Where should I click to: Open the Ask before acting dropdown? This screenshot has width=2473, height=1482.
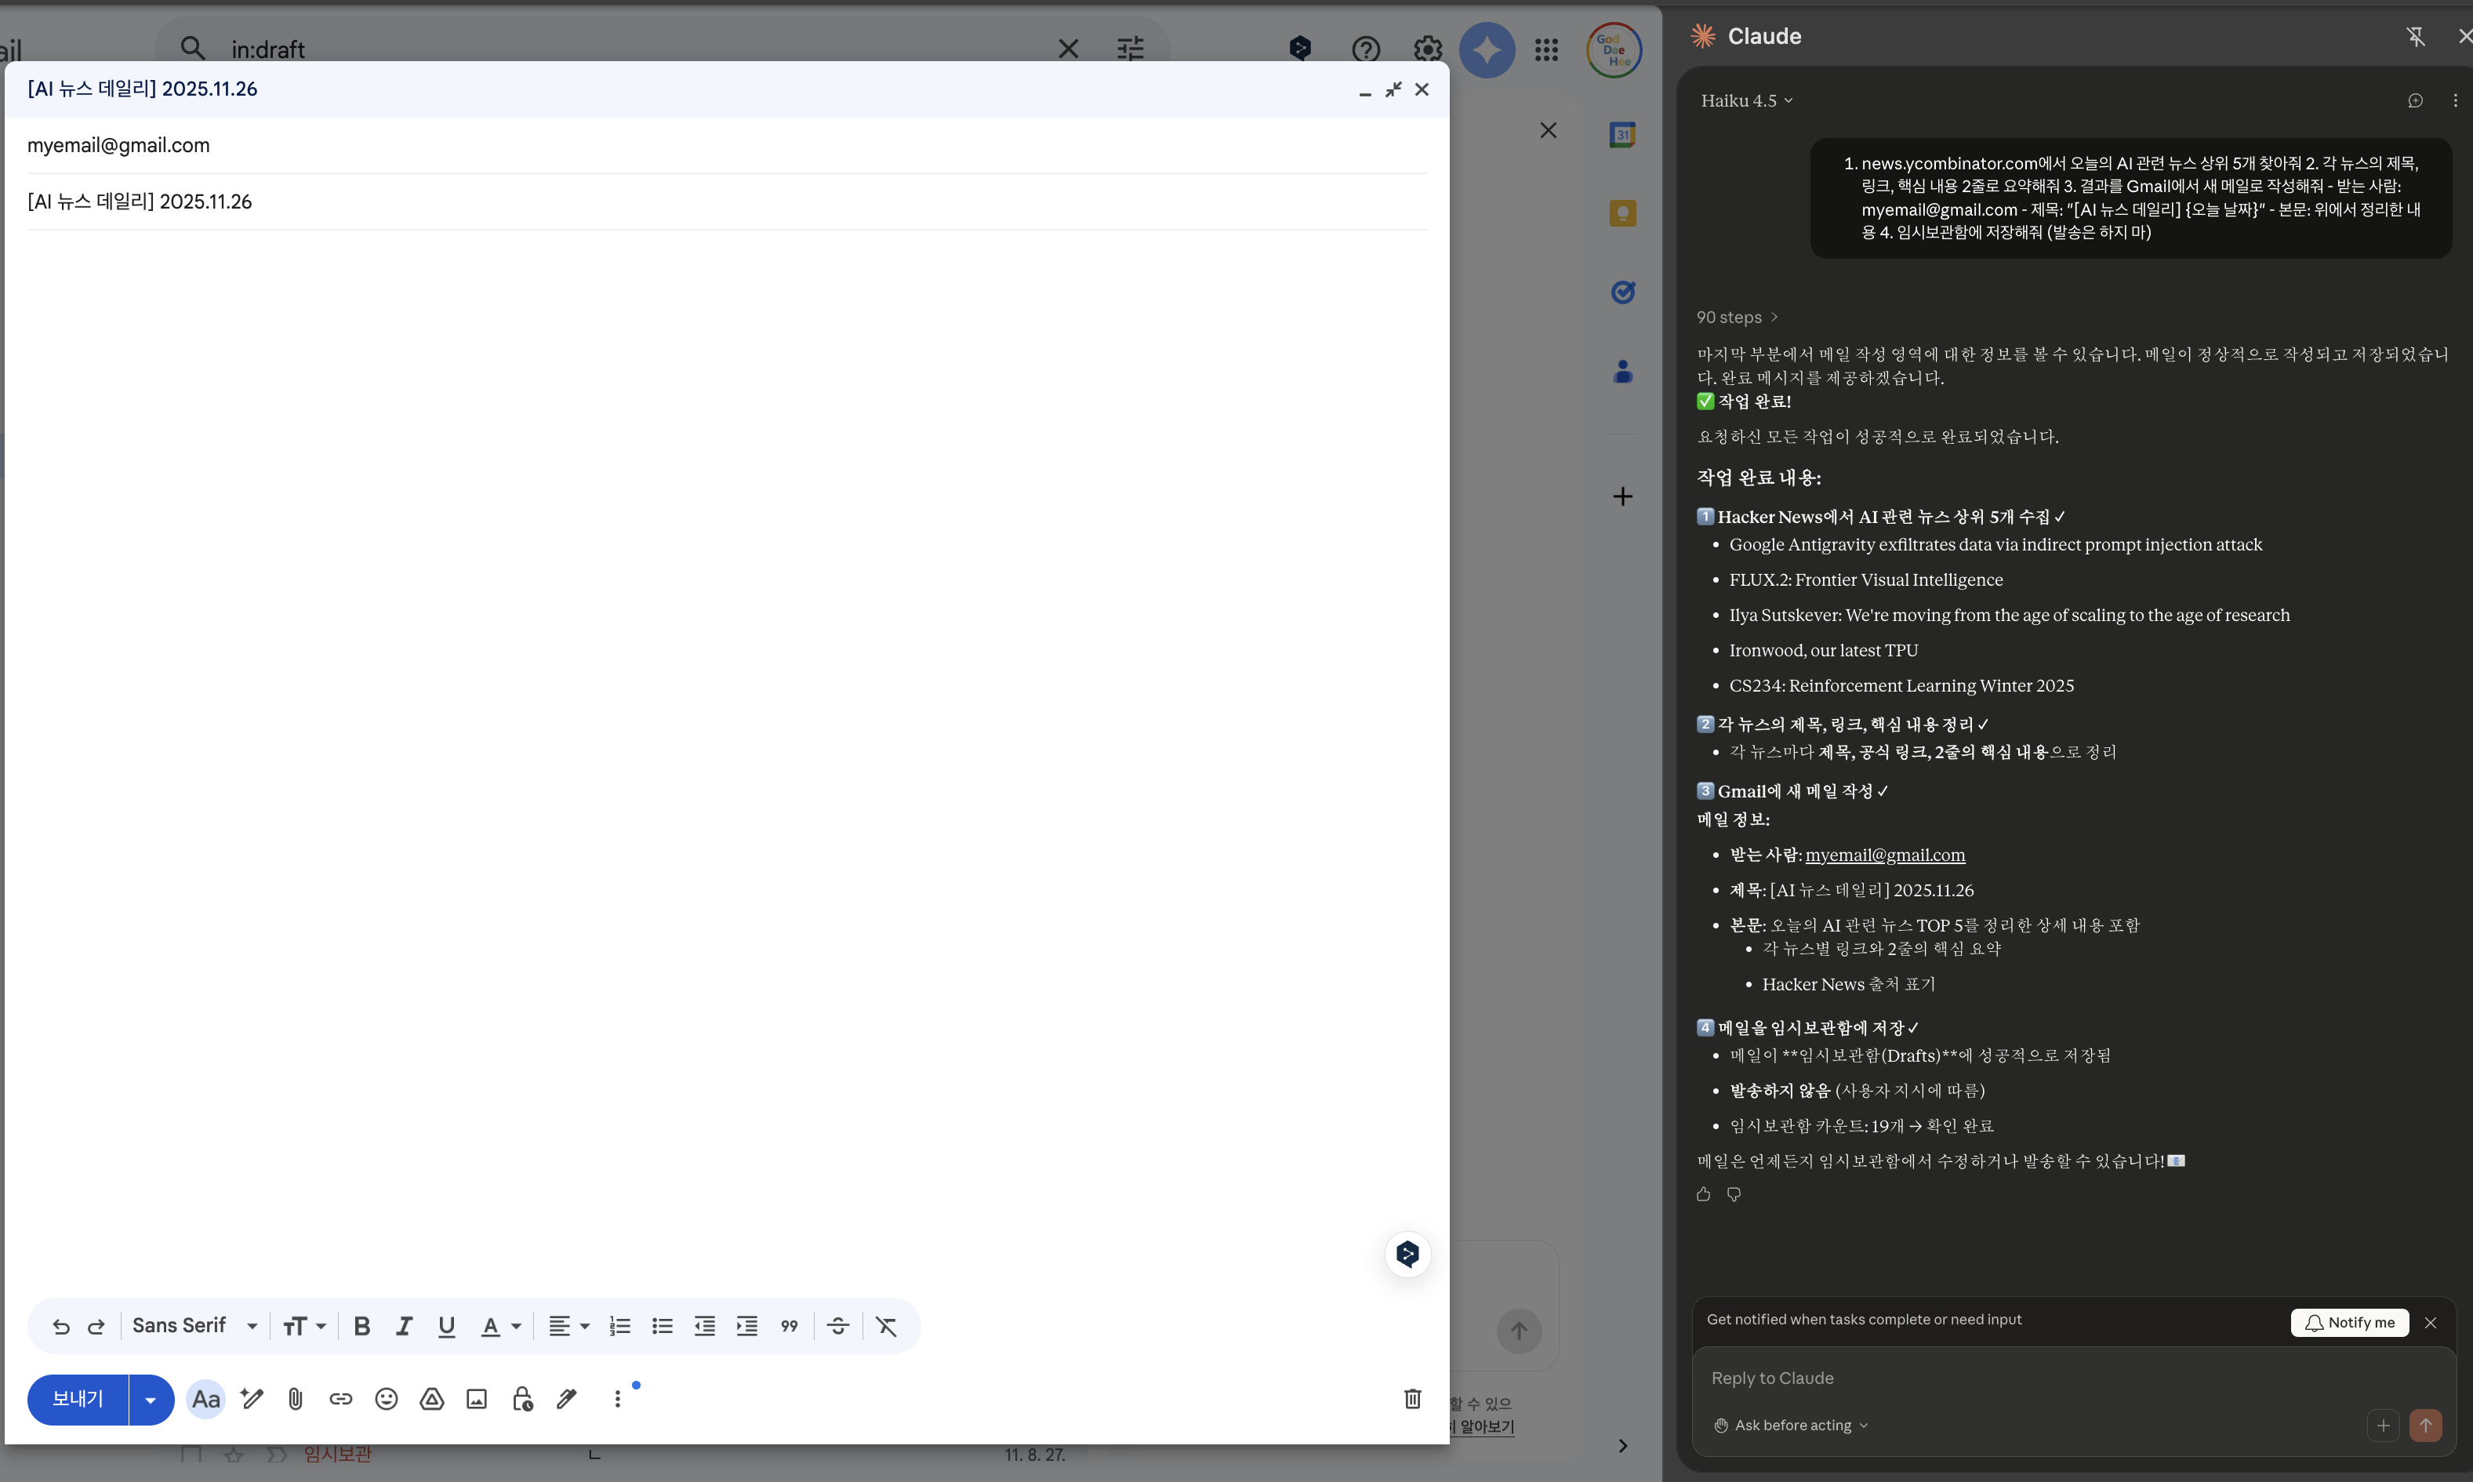coord(1791,1425)
